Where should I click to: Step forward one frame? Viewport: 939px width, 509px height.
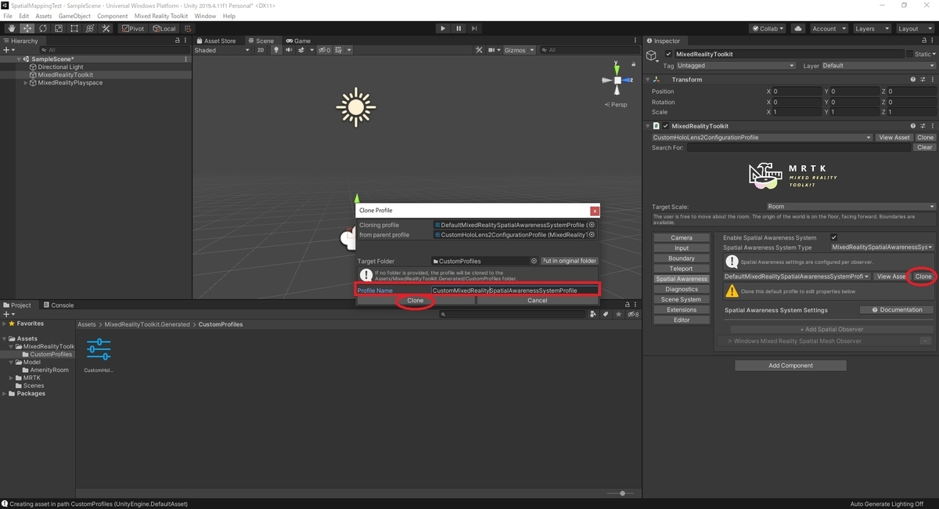pyautogui.click(x=475, y=28)
